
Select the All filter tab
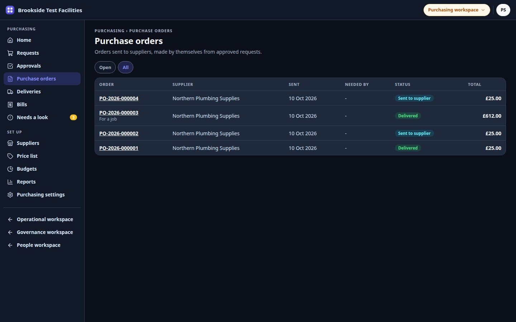tap(125, 67)
